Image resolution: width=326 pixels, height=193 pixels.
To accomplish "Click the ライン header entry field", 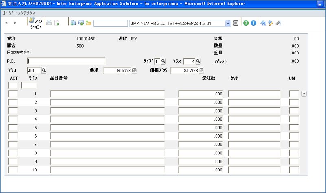I will pyautogui.click(x=29, y=85).
